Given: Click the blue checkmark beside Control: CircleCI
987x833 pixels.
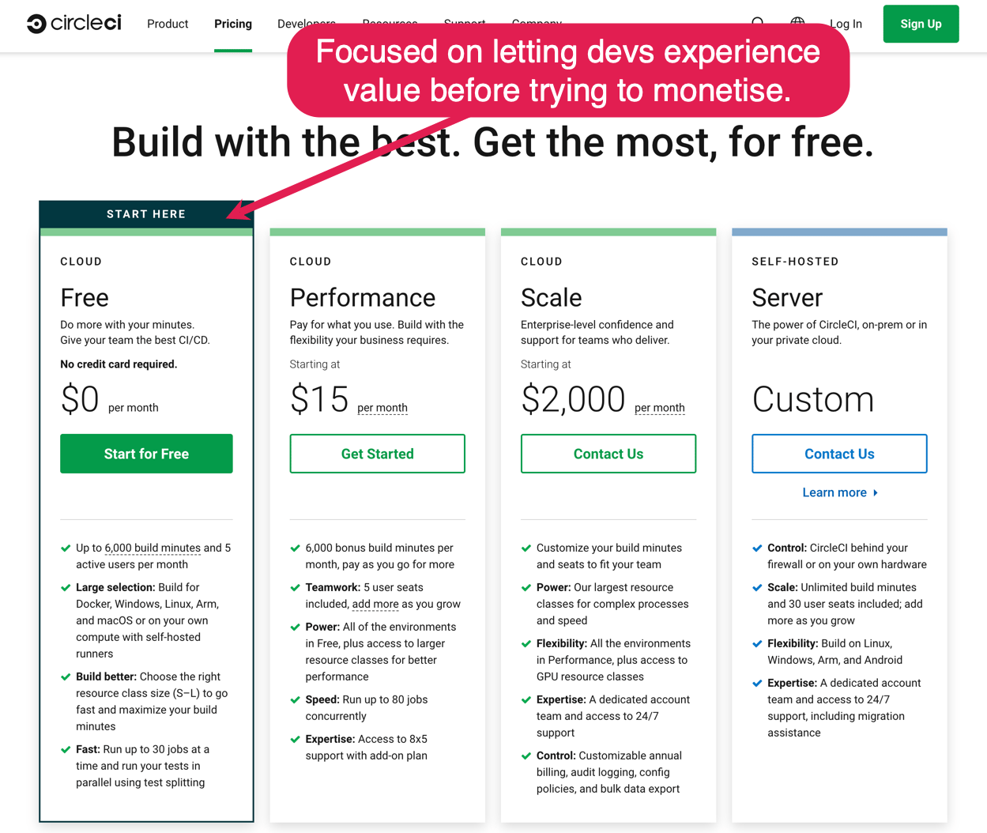Looking at the screenshot, I should [x=757, y=548].
